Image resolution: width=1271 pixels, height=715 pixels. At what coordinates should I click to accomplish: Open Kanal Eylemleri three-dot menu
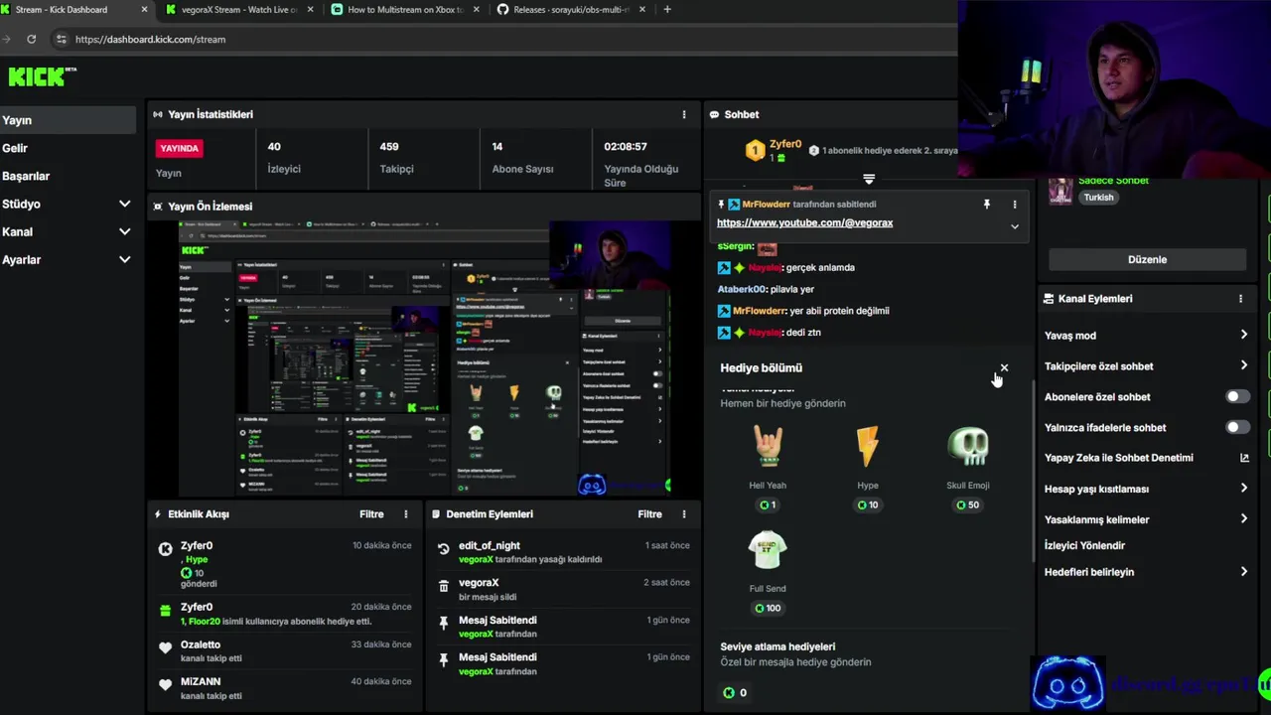click(x=1240, y=299)
